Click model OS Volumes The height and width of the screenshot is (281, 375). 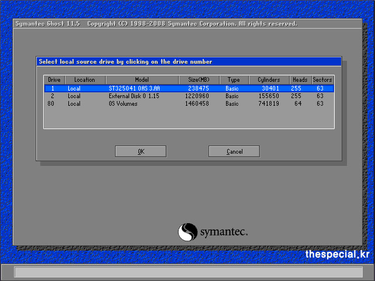coord(123,103)
